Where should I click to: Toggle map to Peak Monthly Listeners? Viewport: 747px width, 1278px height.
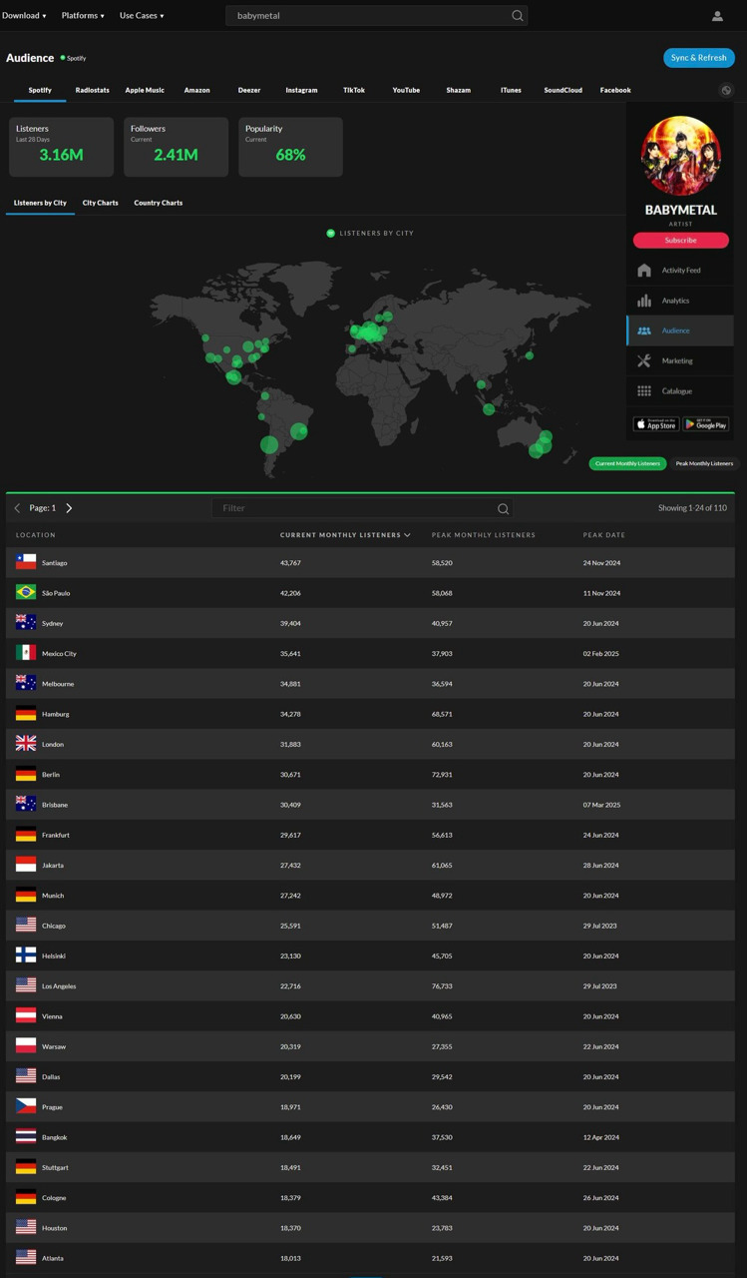[x=704, y=463]
